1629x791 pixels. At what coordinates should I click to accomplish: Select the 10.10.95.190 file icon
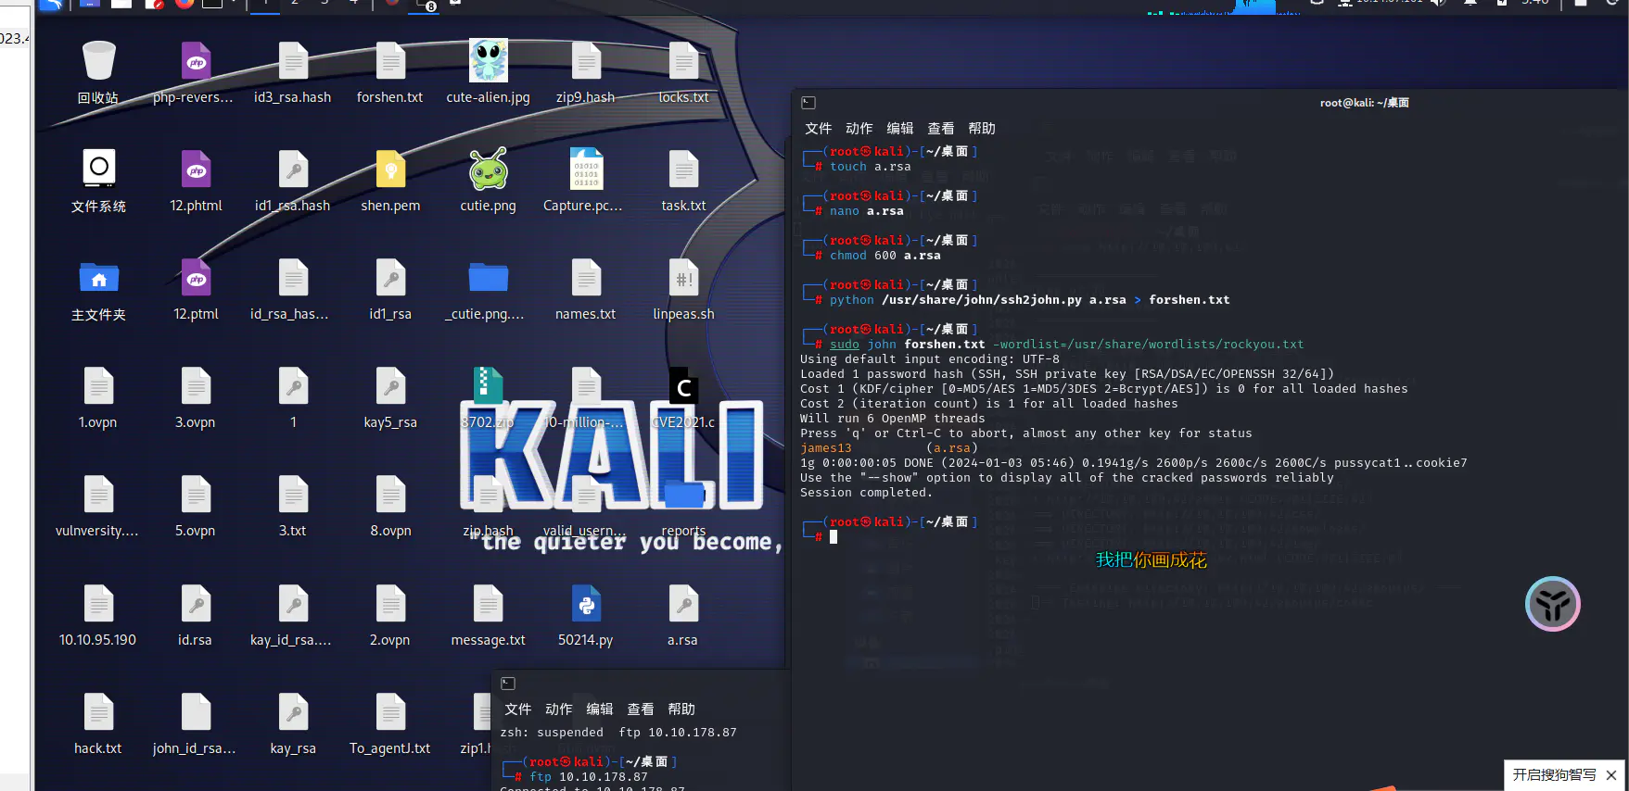coord(98,604)
